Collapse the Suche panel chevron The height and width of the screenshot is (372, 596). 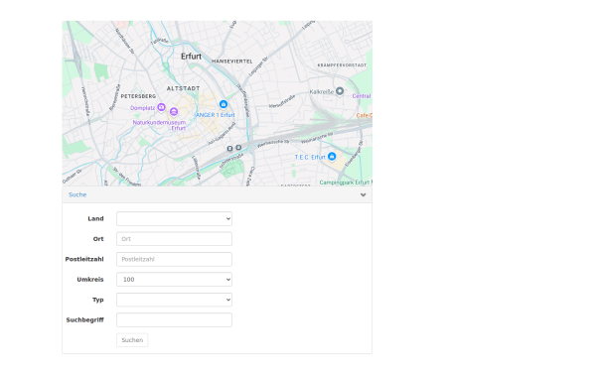[x=363, y=194]
